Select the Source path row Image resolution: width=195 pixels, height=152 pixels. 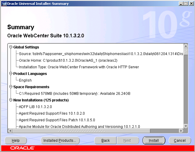[x=101, y=54]
